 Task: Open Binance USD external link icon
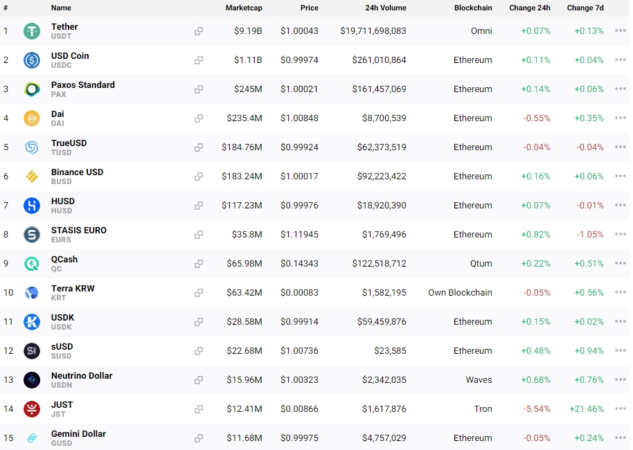(199, 177)
